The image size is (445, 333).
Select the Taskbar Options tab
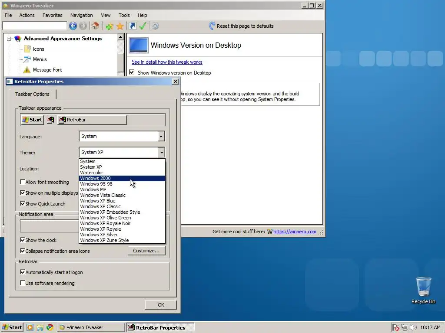click(x=32, y=94)
